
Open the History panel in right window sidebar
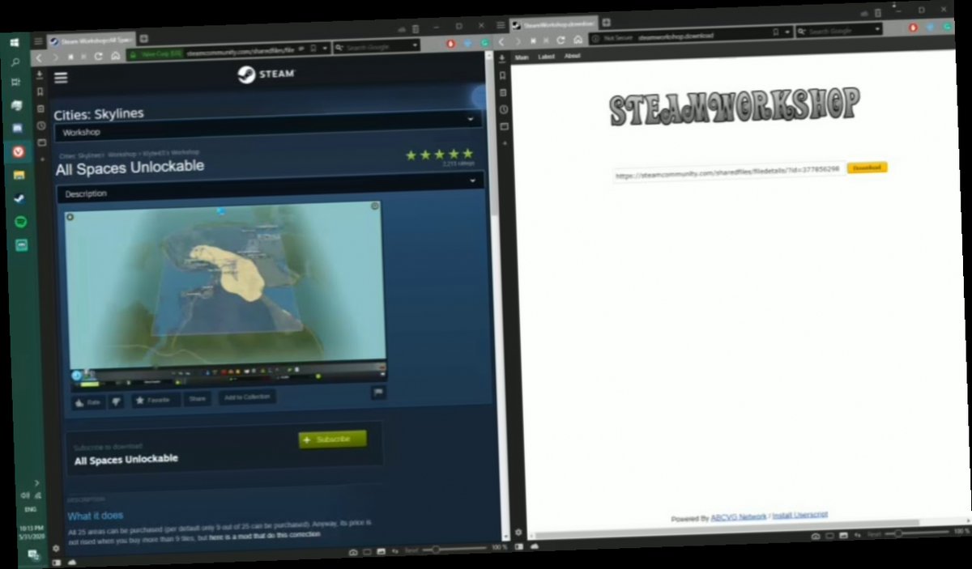[503, 108]
